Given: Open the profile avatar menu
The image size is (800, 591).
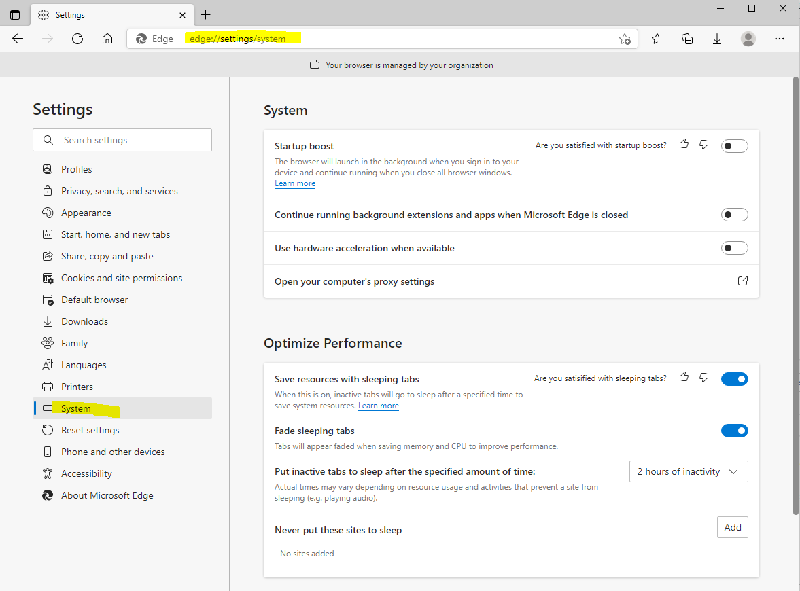Looking at the screenshot, I should click(x=748, y=39).
